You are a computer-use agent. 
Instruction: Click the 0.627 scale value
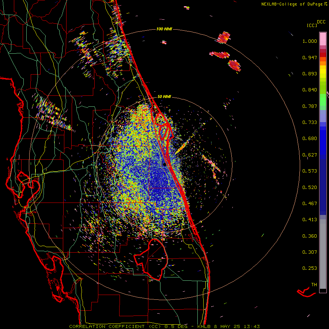[x=310, y=155]
